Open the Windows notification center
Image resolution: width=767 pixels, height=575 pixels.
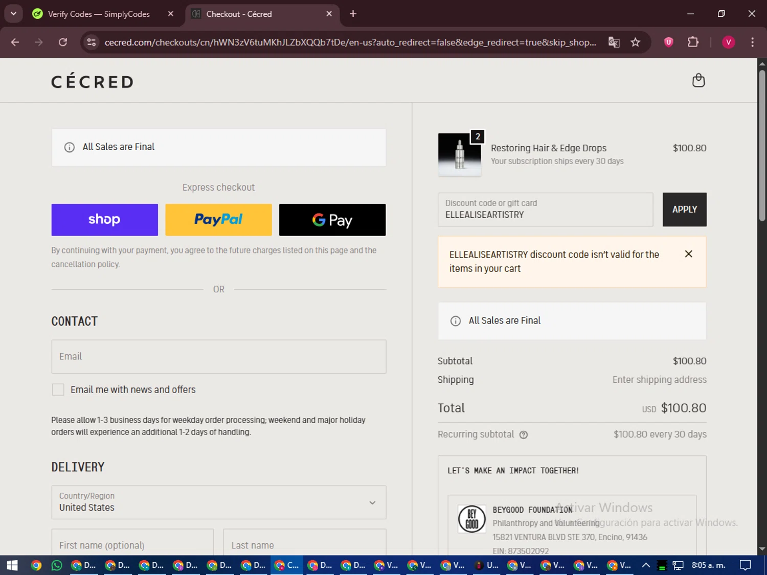point(746,565)
